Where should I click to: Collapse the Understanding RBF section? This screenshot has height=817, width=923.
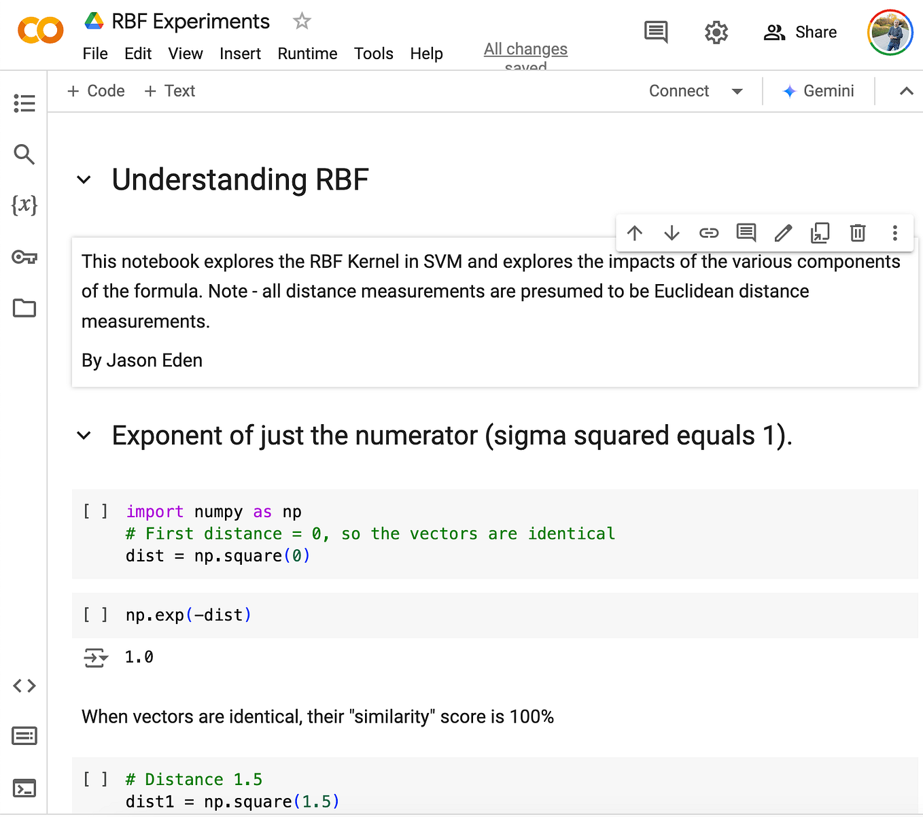(84, 179)
